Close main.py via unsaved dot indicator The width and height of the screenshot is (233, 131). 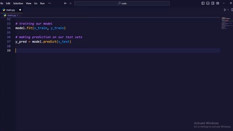(20, 10)
